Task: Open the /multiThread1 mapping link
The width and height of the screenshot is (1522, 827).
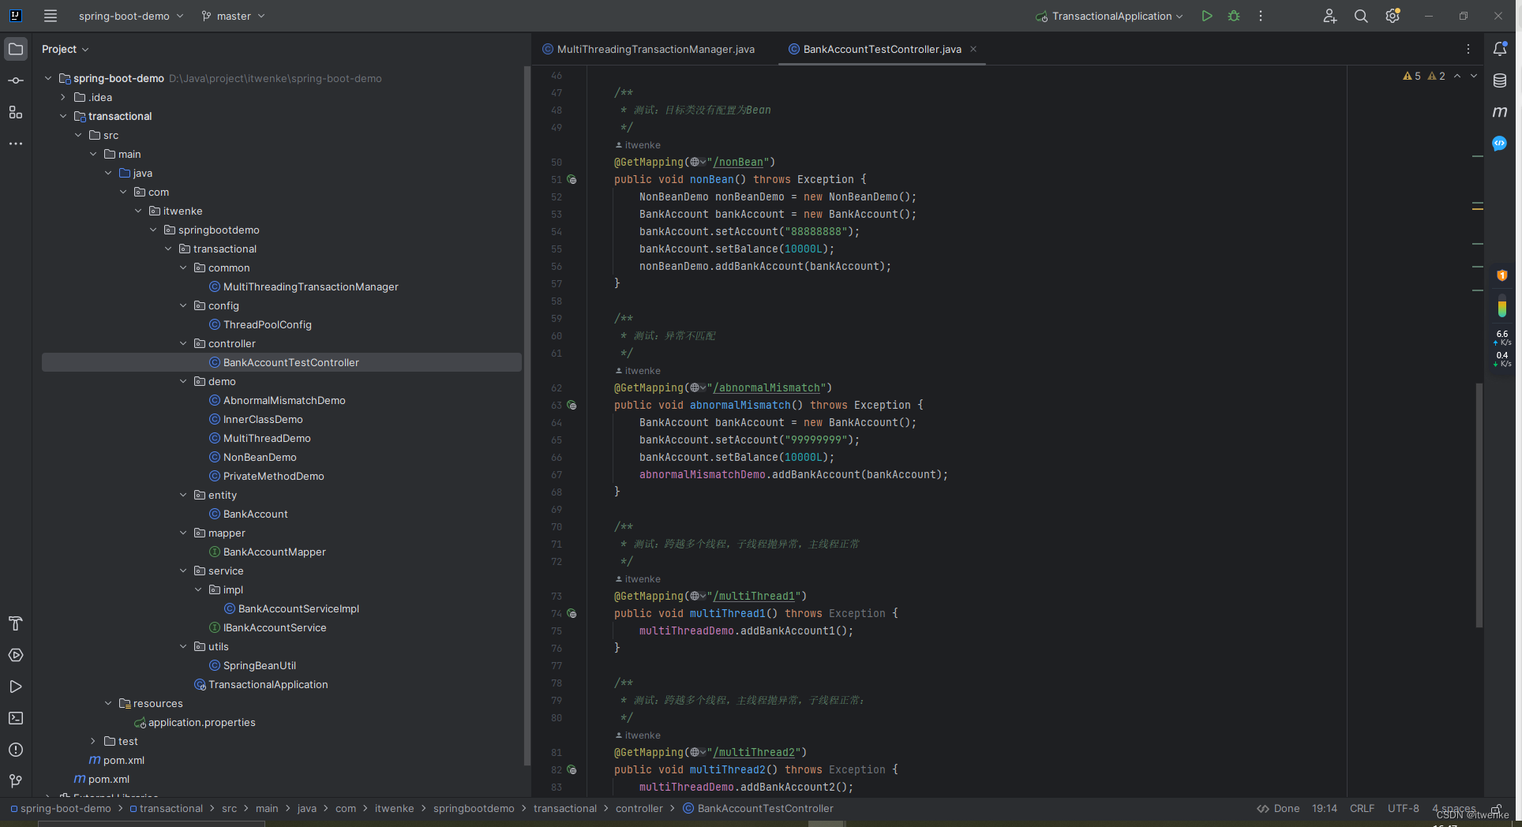Action: (754, 597)
